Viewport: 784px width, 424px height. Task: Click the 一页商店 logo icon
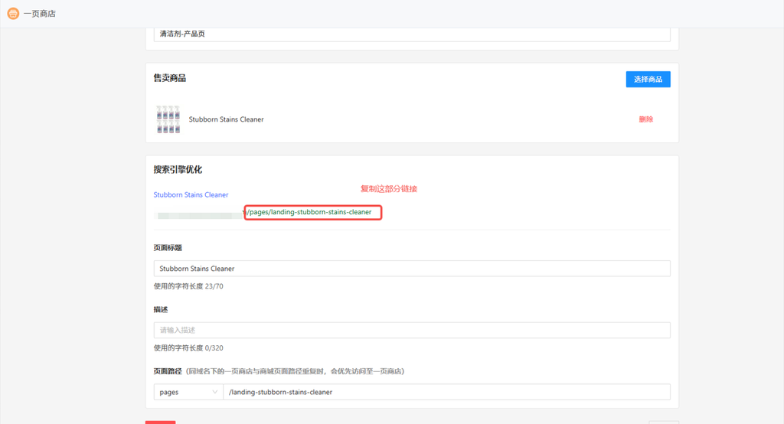coord(13,13)
